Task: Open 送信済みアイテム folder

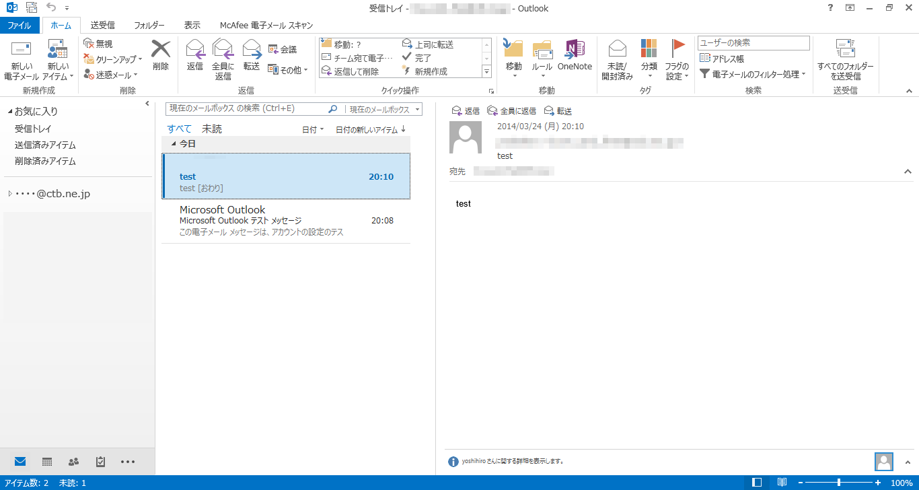Action: click(x=45, y=145)
